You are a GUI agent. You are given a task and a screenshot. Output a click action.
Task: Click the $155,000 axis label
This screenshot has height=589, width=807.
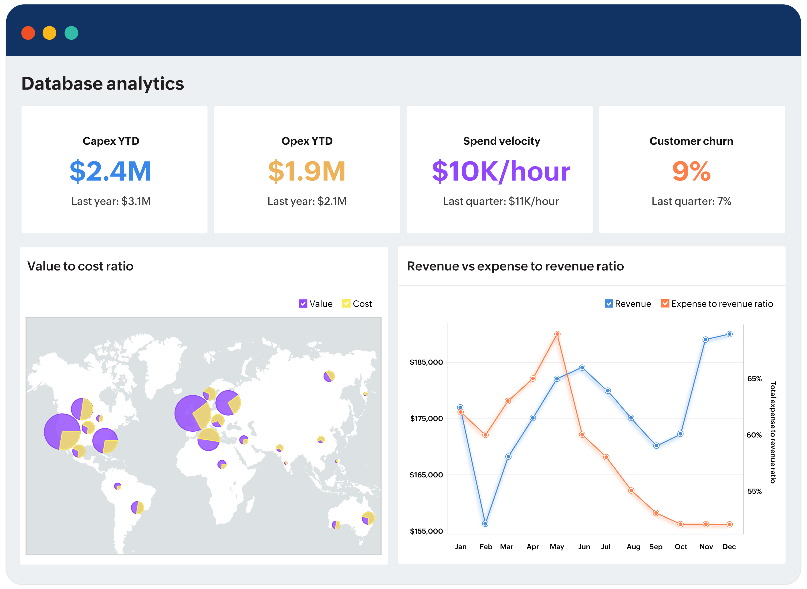pyautogui.click(x=426, y=531)
